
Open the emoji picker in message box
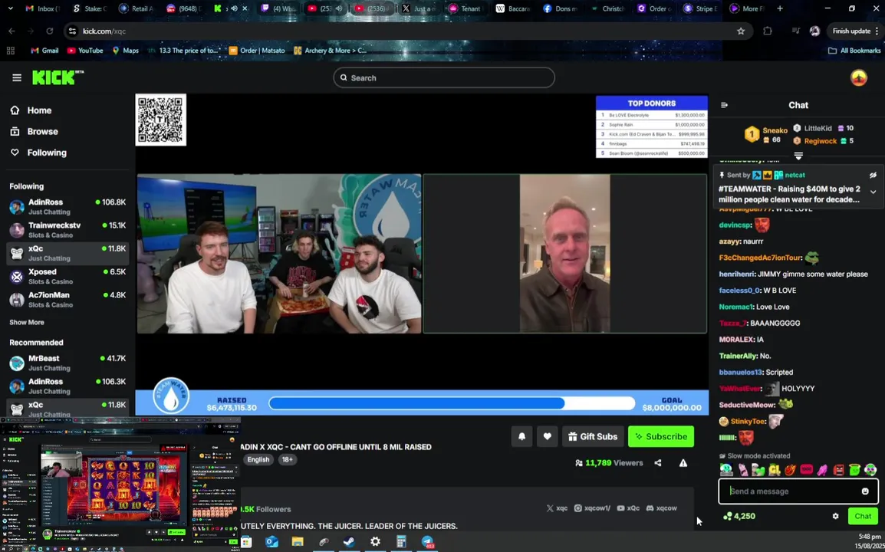point(865,491)
